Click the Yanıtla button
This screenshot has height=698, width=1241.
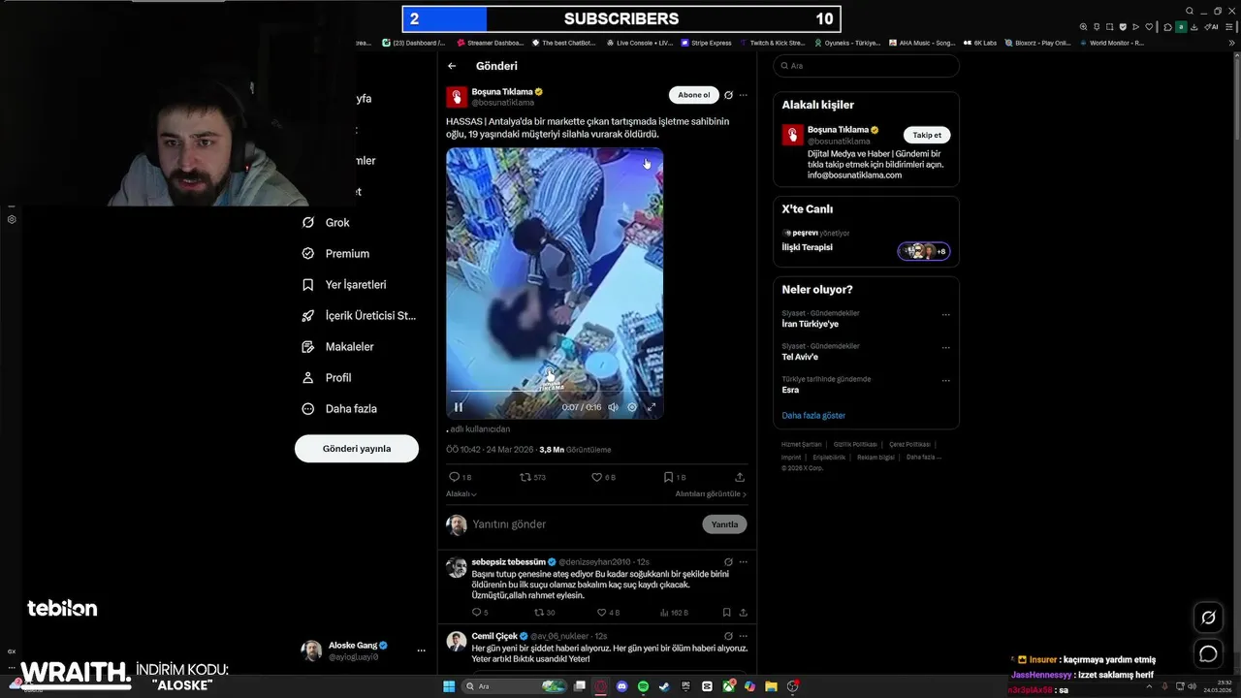tap(724, 524)
